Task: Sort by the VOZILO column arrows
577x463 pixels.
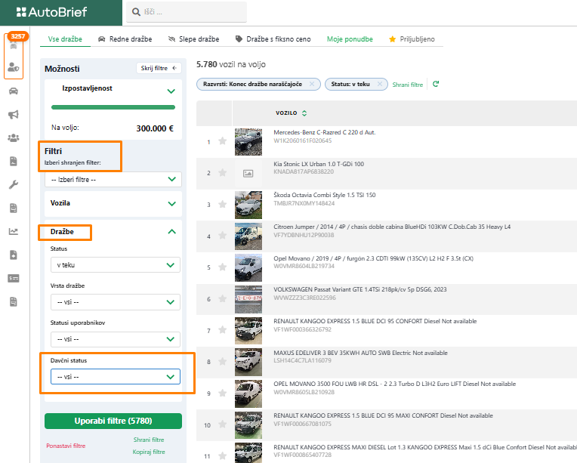Action: point(304,113)
